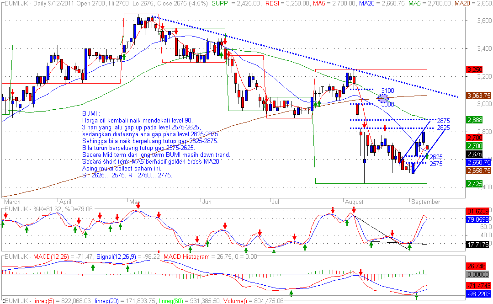Image resolution: width=493 pixels, height=304 pixels.
Task: Click the 2825 gap level label
Action: click(443, 128)
